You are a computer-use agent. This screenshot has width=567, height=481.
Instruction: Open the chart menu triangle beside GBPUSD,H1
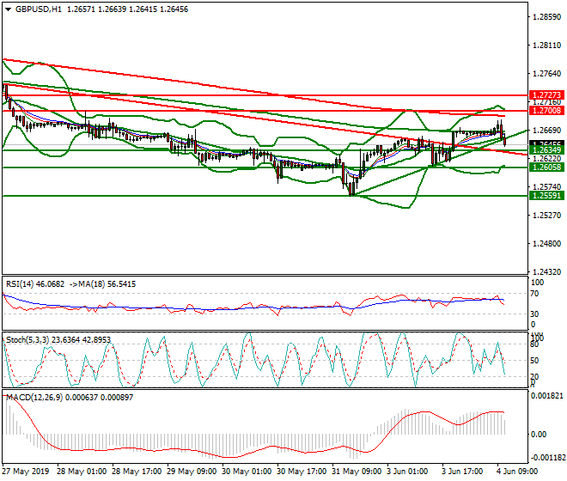pos(8,9)
